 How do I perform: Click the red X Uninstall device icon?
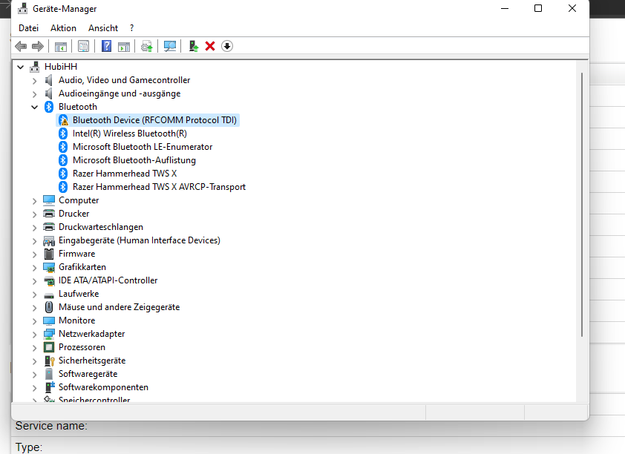coord(210,46)
